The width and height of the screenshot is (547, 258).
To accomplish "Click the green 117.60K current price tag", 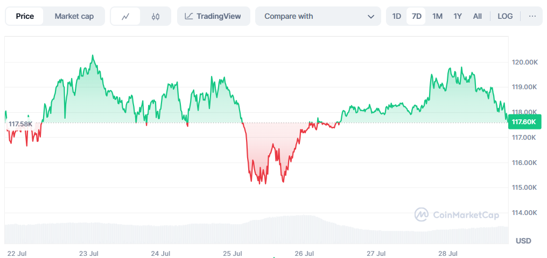I will click(525, 121).
